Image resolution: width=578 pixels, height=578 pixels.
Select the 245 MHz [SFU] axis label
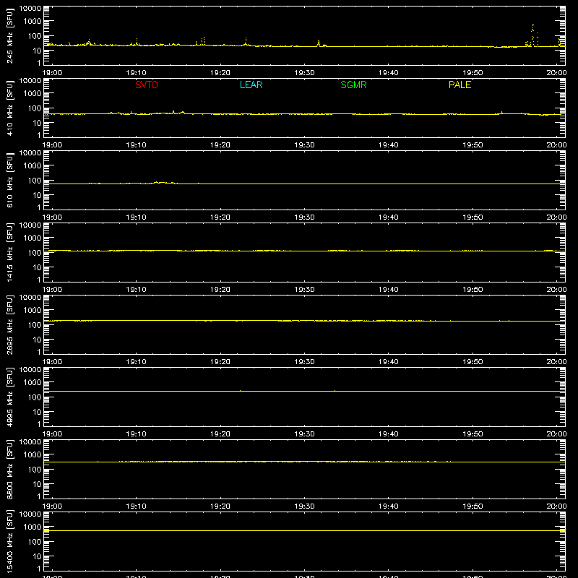(10, 35)
